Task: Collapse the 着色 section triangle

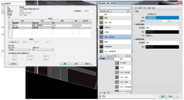Action: 135,11
